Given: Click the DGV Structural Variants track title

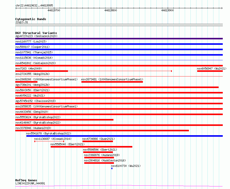Looking at the screenshot, I should 36,33.
